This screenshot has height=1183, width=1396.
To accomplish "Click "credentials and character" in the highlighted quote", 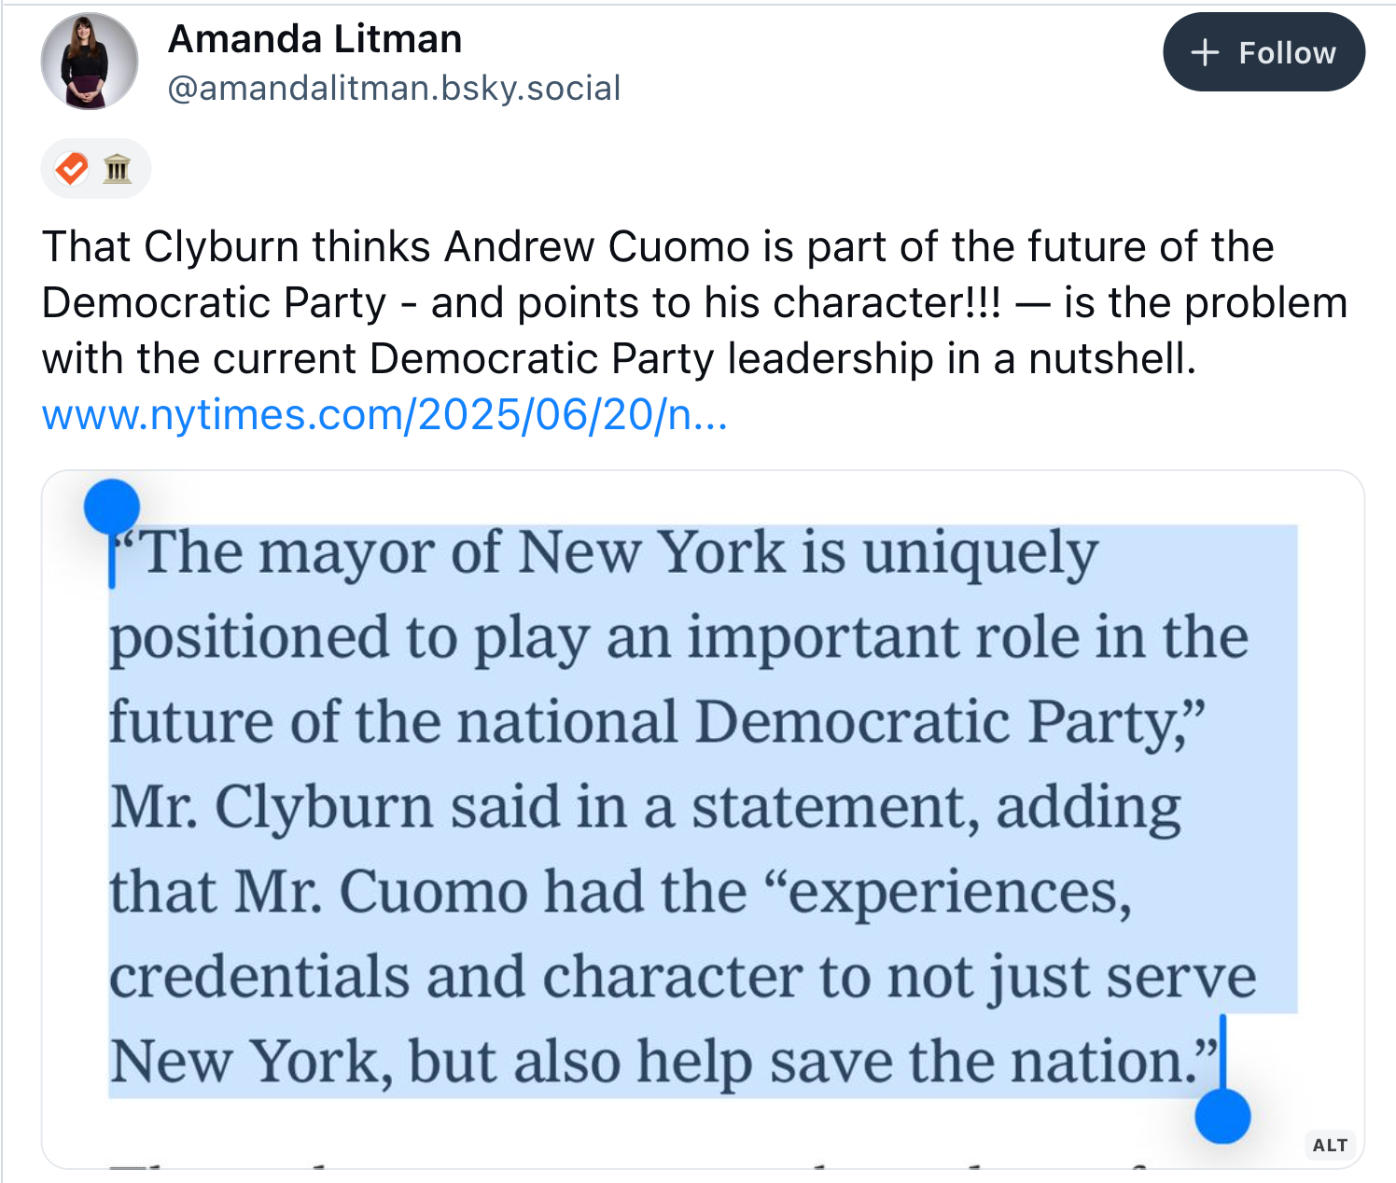I will (x=456, y=976).
